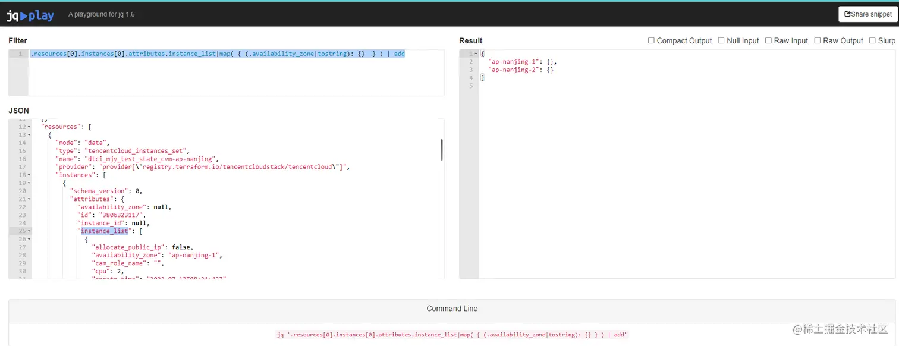
Task: Enable the Raw Output checkbox
Action: pos(818,40)
